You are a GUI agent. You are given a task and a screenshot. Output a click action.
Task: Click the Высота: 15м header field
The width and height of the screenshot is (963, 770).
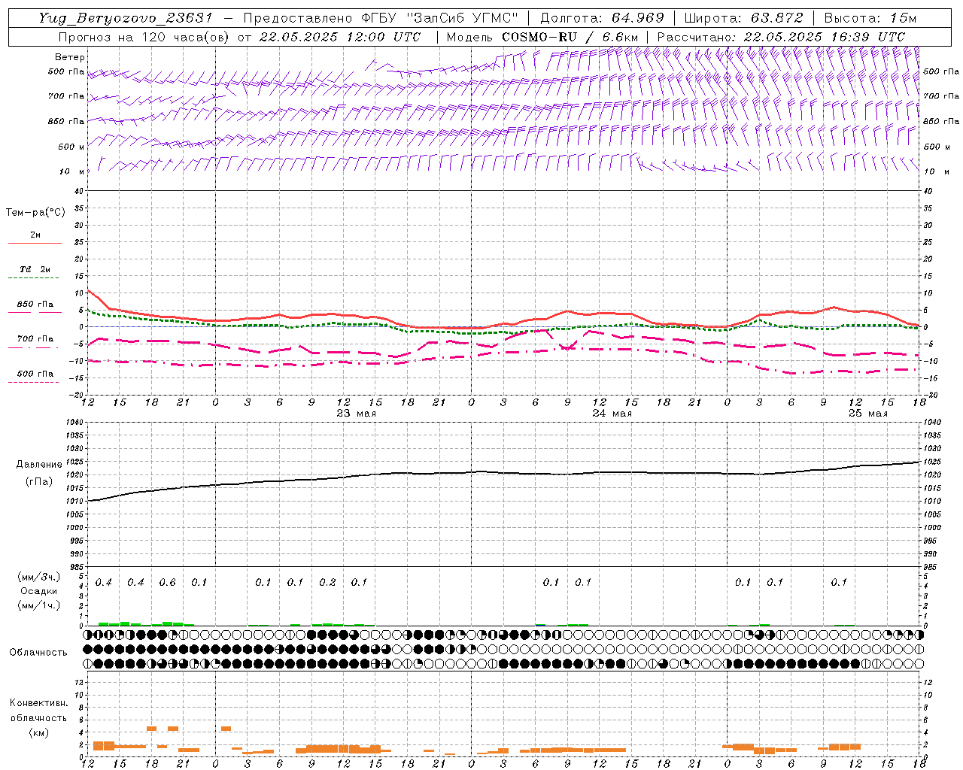tap(870, 18)
